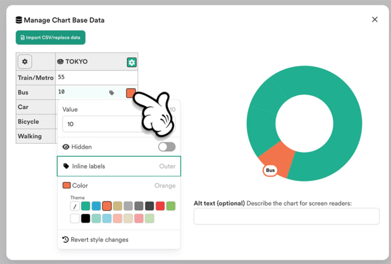
Task: Toggle the Hidden switch
Action: click(x=166, y=147)
